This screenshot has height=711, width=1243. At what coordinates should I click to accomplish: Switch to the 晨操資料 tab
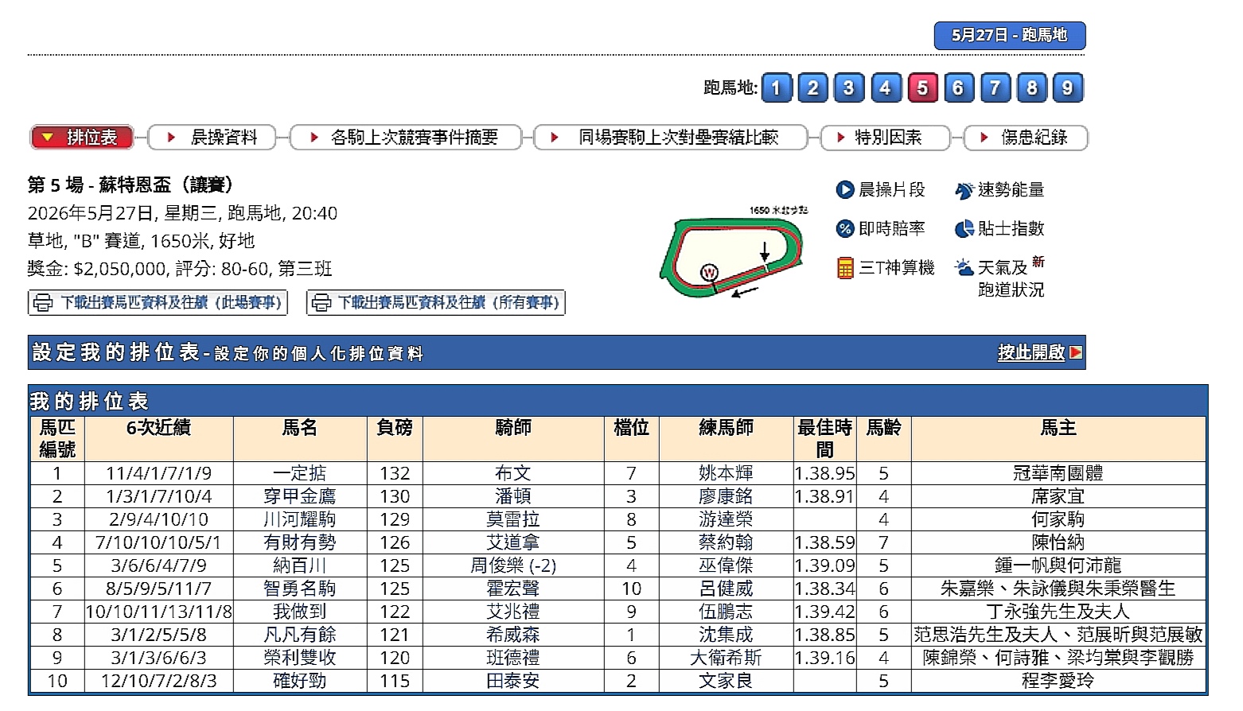212,138
